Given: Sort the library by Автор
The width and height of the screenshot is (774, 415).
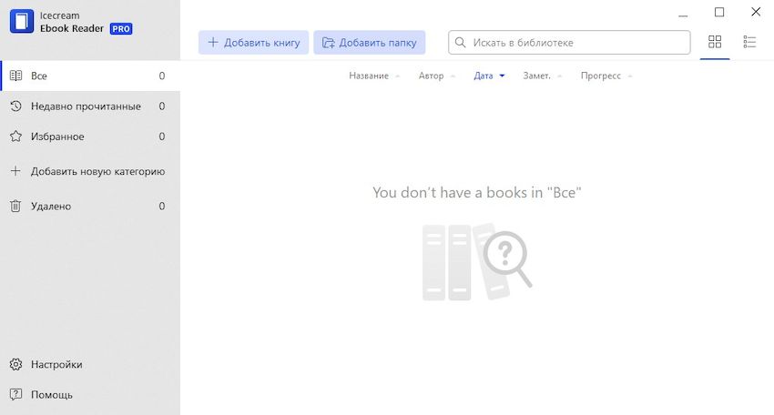Looking at the screenshot, I should click(431, 76).
